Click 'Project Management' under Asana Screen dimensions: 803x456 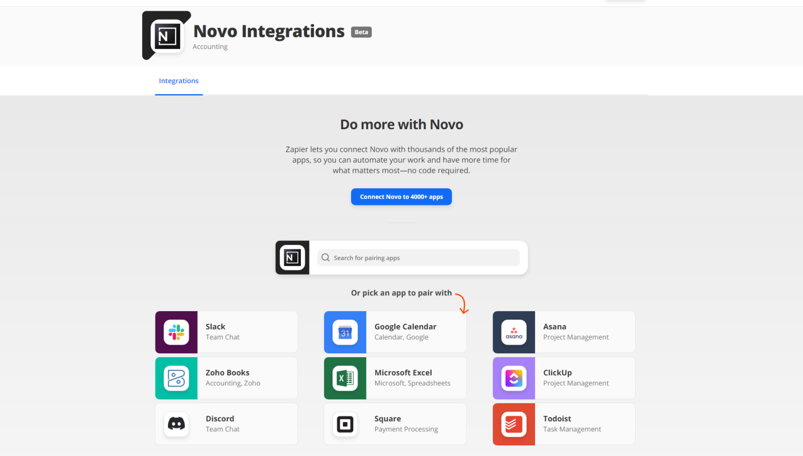[x=576, y=337]
